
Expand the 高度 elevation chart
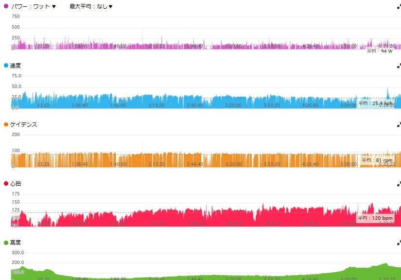pos(399,243)
